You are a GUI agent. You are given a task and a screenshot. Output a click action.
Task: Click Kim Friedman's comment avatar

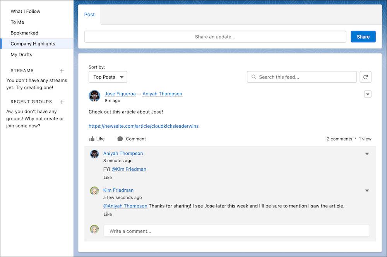[94, 190]
